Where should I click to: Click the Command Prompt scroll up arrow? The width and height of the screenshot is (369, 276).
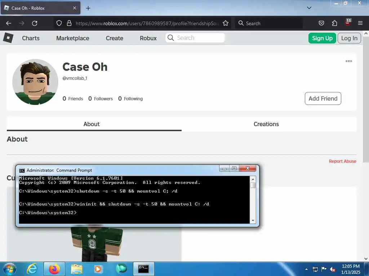(253, 179)
